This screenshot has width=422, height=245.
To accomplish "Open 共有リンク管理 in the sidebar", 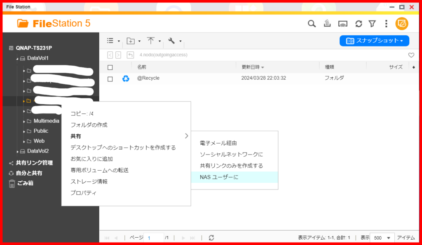I will (34, 163).
